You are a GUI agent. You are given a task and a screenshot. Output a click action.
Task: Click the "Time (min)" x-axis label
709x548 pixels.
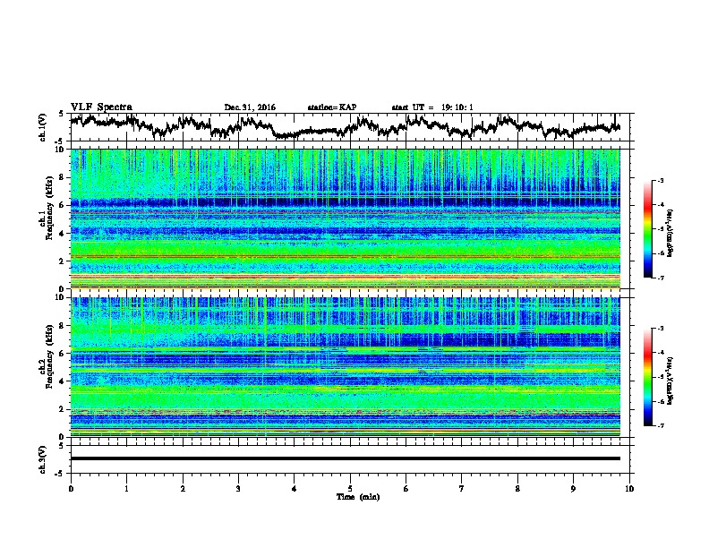pyautogui.click(x=358, y=497)
